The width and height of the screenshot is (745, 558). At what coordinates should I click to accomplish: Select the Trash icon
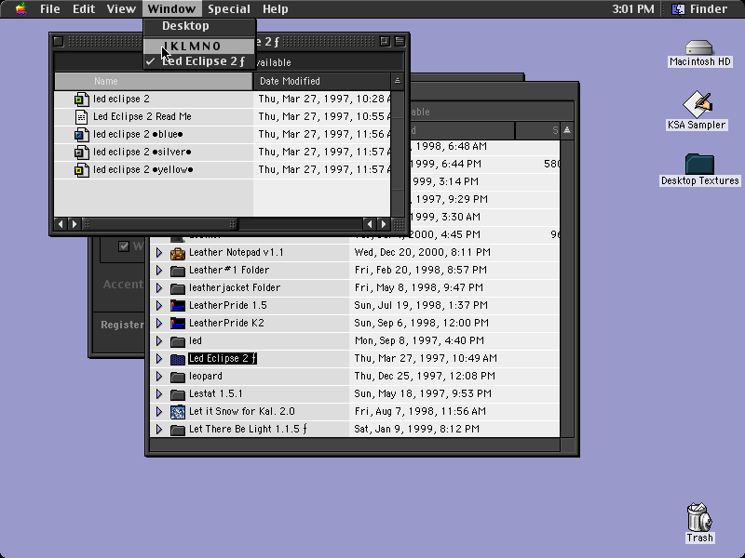coord(699,517)
